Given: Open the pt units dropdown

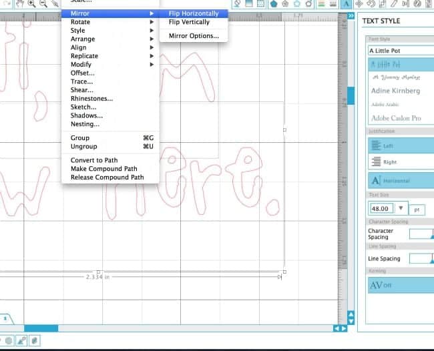Looking at the screenshot, I should click(417, 210).
